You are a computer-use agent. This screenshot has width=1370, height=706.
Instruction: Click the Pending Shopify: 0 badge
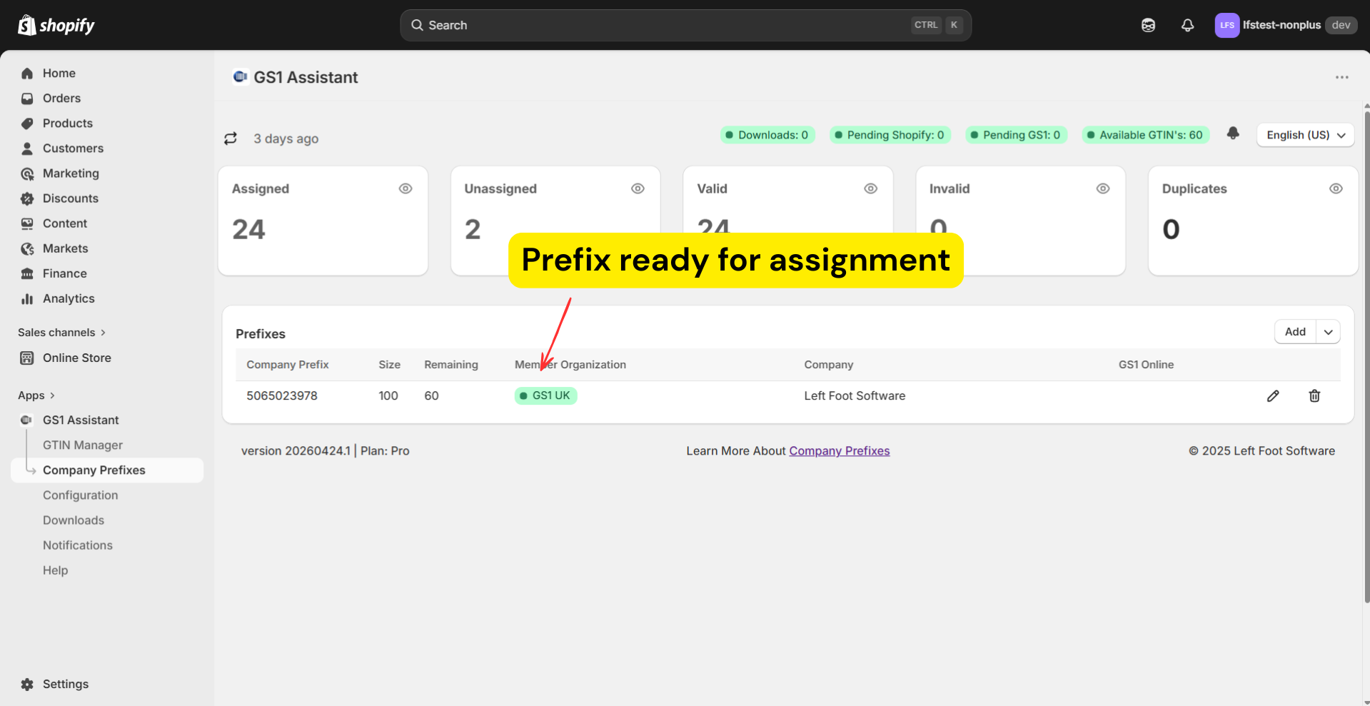coord(890,135)
